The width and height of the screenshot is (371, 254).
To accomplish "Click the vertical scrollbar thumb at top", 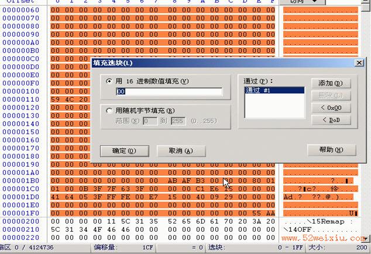I will pyautogui.click(x=366, y=8).
